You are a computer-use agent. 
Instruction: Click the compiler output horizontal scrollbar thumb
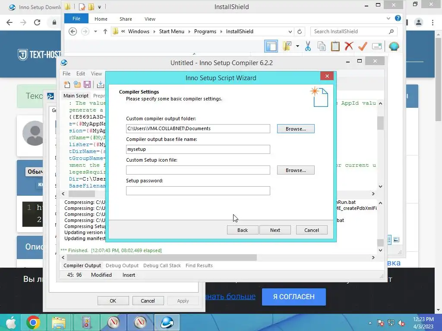coord(162,258)
